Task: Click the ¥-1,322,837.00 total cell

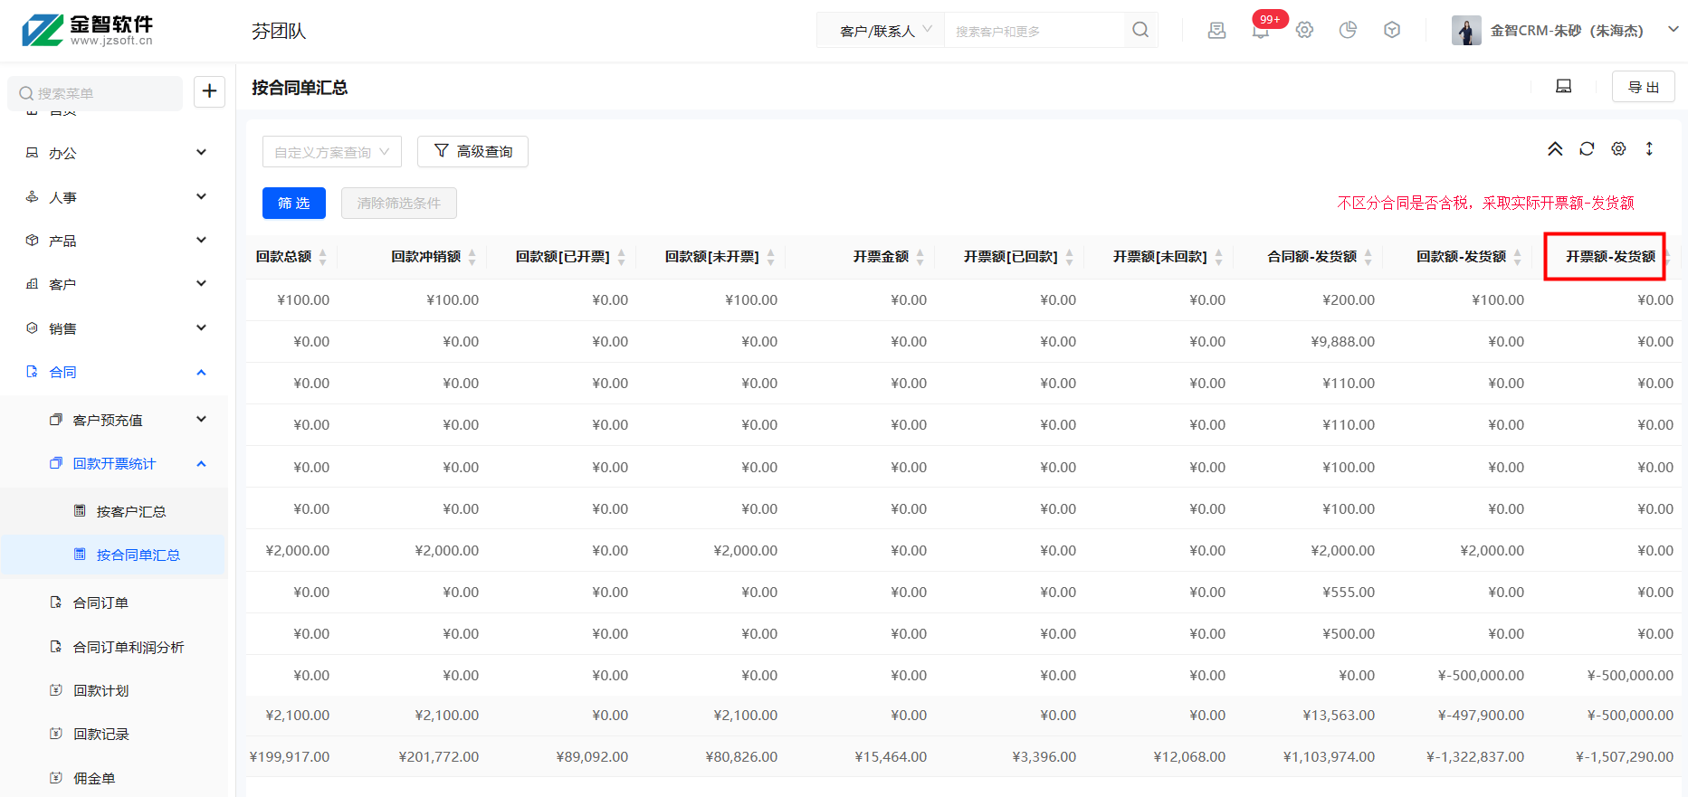Action: click(x=1475, y=757)
